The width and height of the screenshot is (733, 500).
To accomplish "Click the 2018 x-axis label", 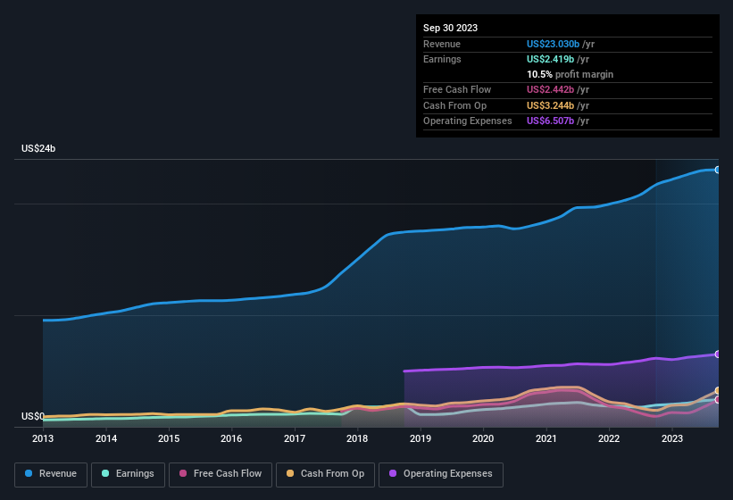I will (357, 438).
